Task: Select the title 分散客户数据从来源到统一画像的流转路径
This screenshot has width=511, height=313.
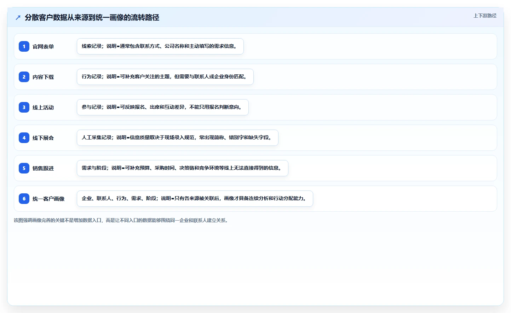Action: (x=92, y=17)
